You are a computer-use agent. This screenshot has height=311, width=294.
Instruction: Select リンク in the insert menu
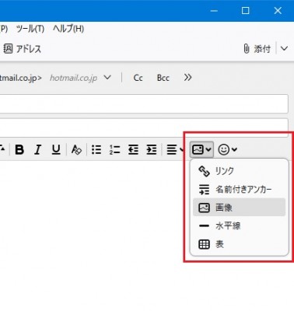[x=239, y=171]
